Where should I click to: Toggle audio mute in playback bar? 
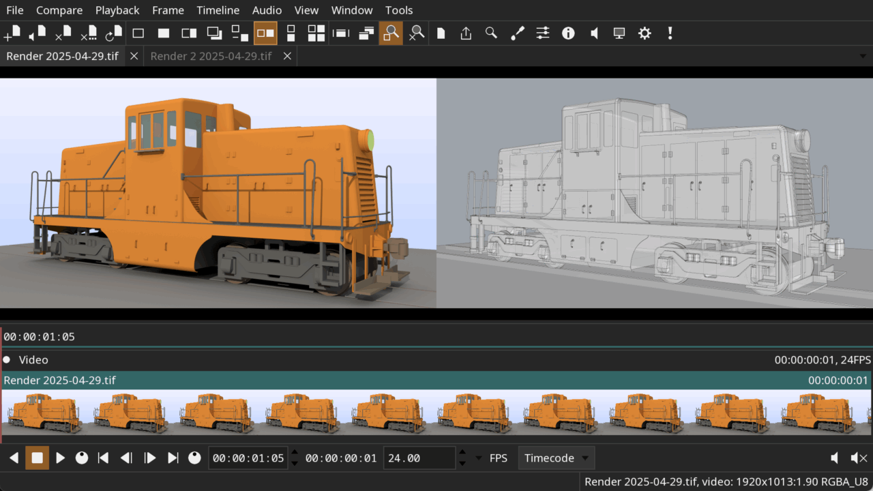859,458
